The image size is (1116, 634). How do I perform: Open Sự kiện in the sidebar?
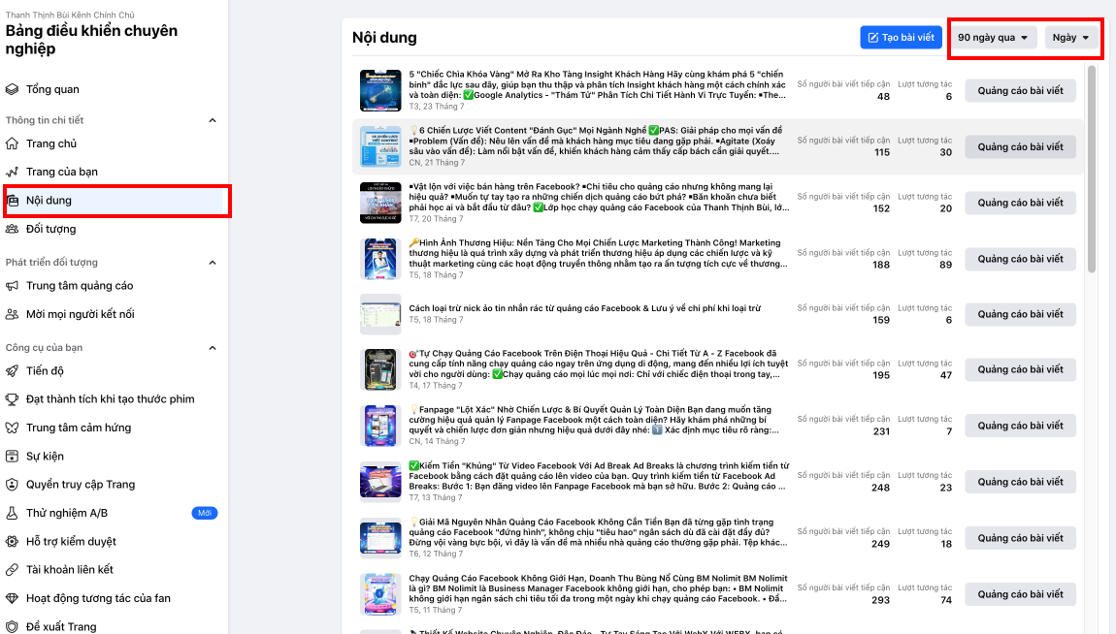[x=114, y=457]
